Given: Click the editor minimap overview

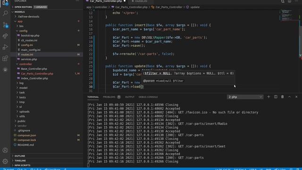Looking at the screenshot, I should click(287, 15).
